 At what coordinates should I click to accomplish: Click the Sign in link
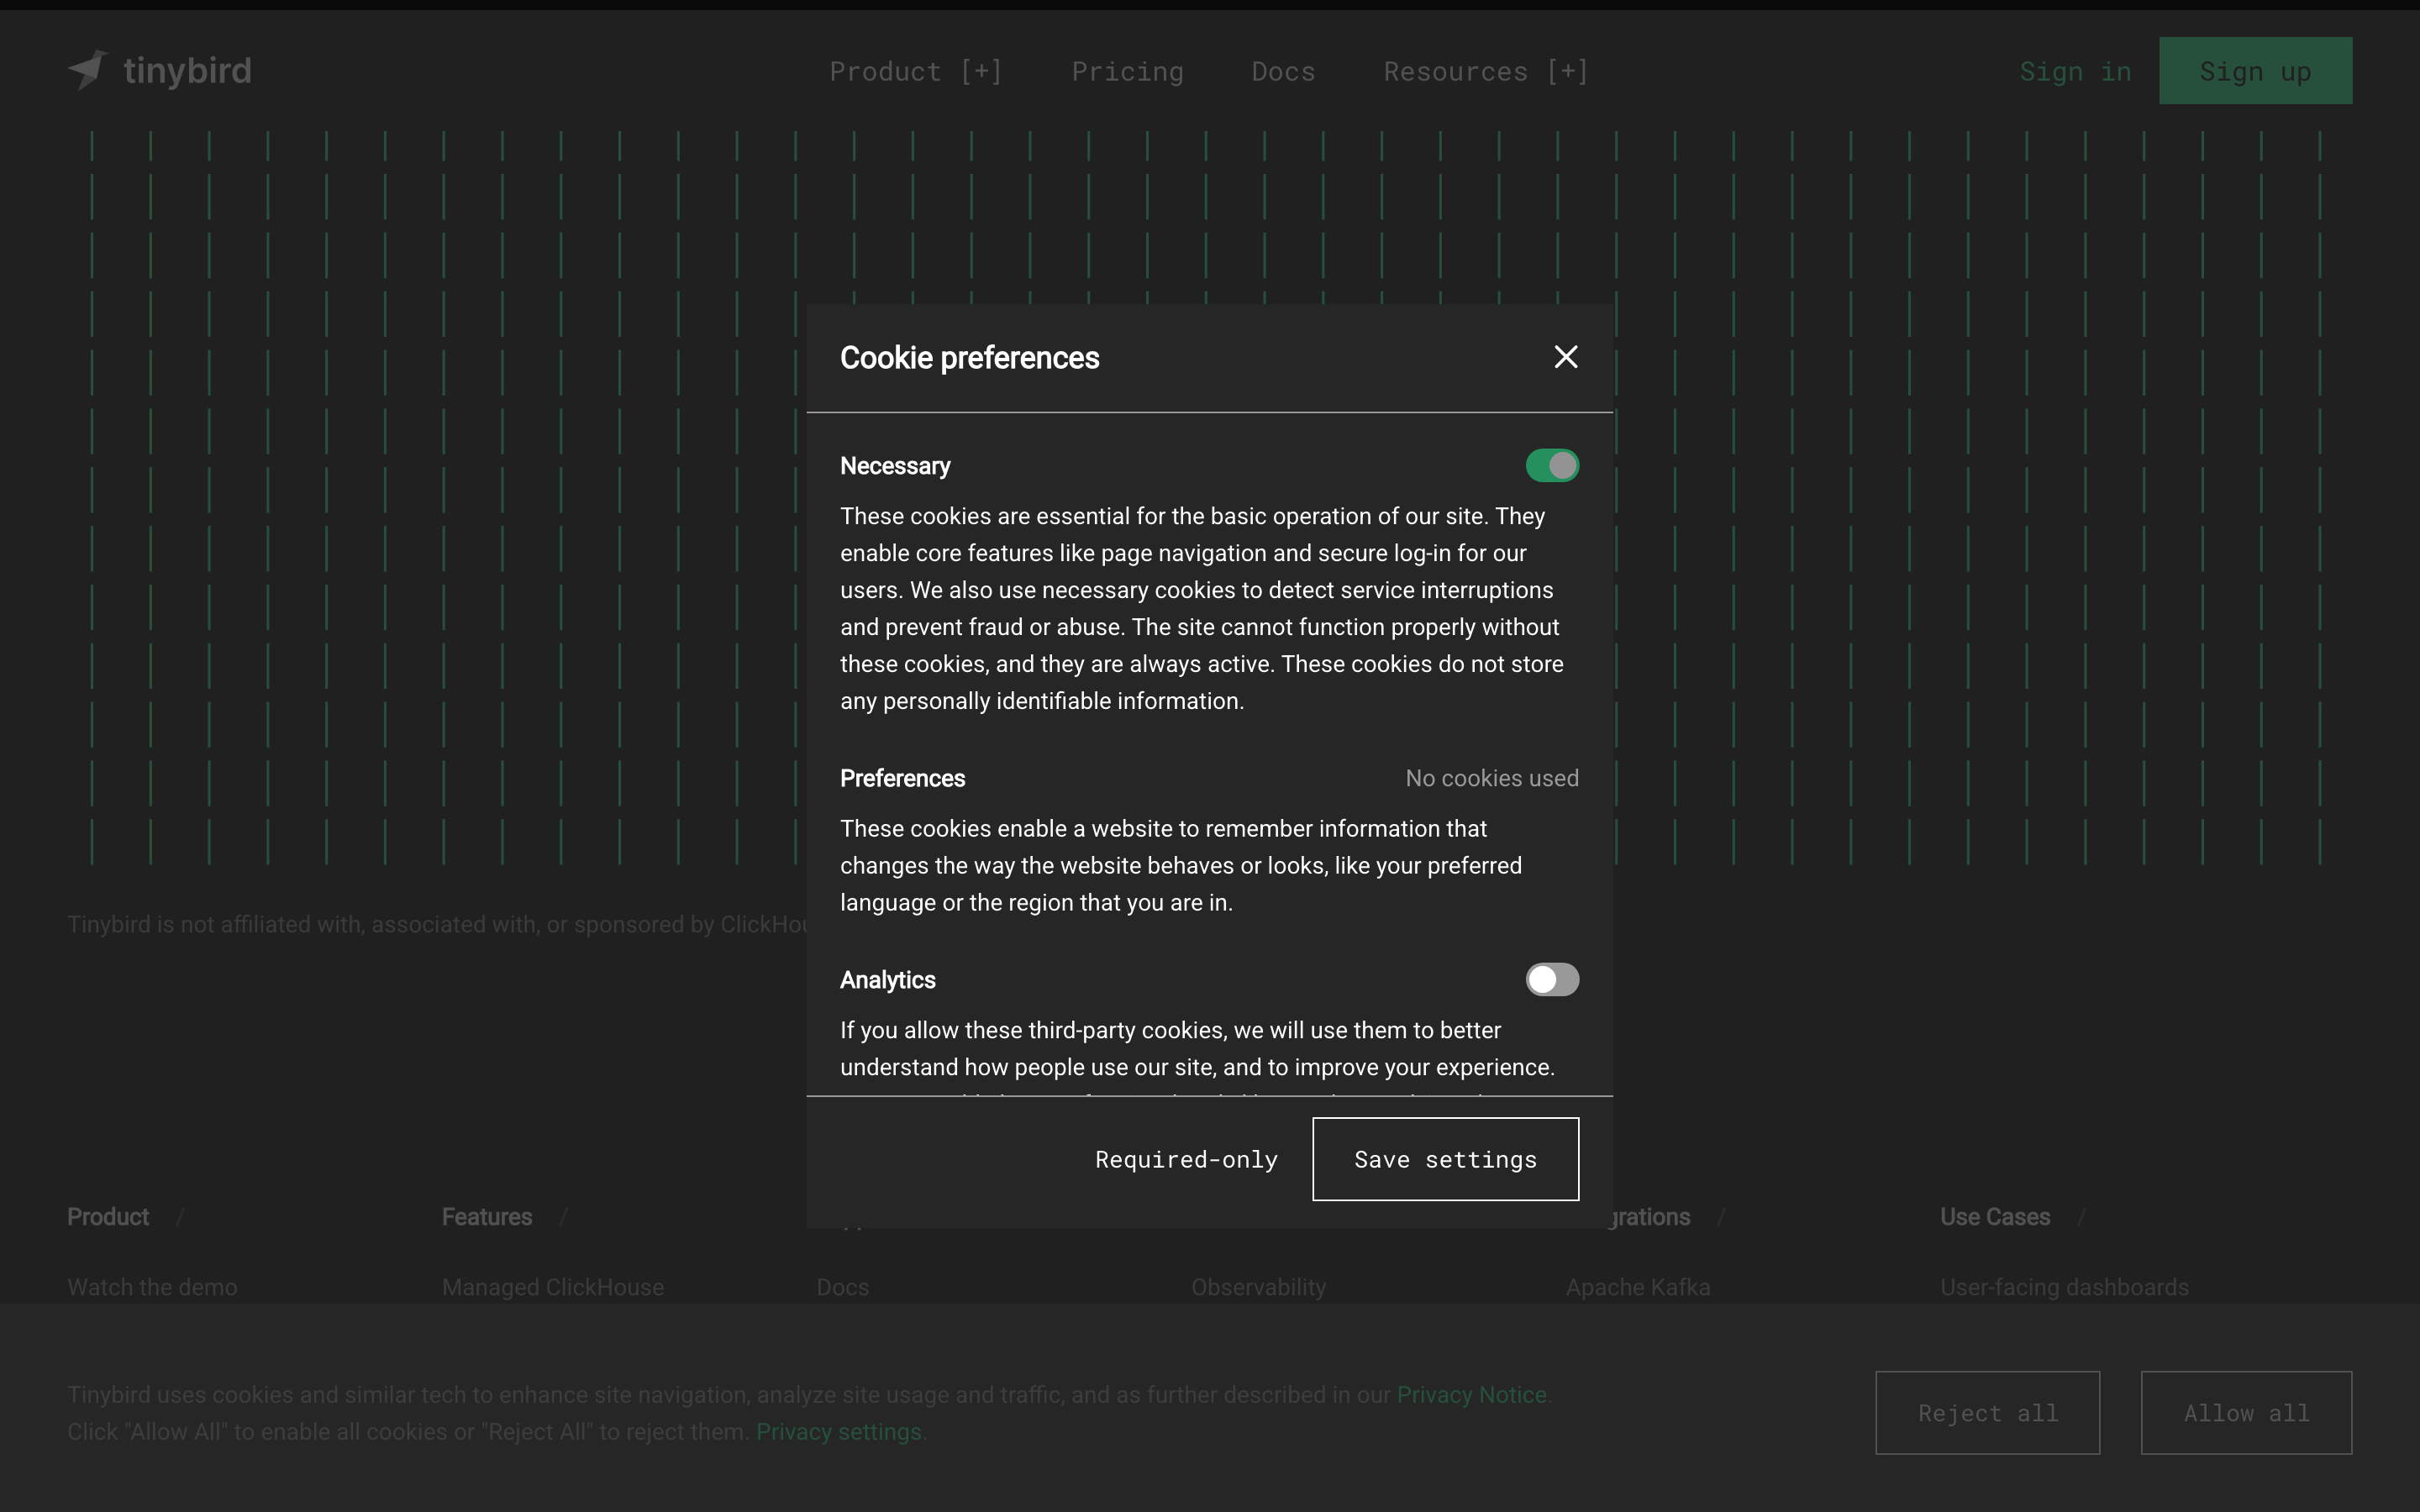click(x=2075, y=71)
